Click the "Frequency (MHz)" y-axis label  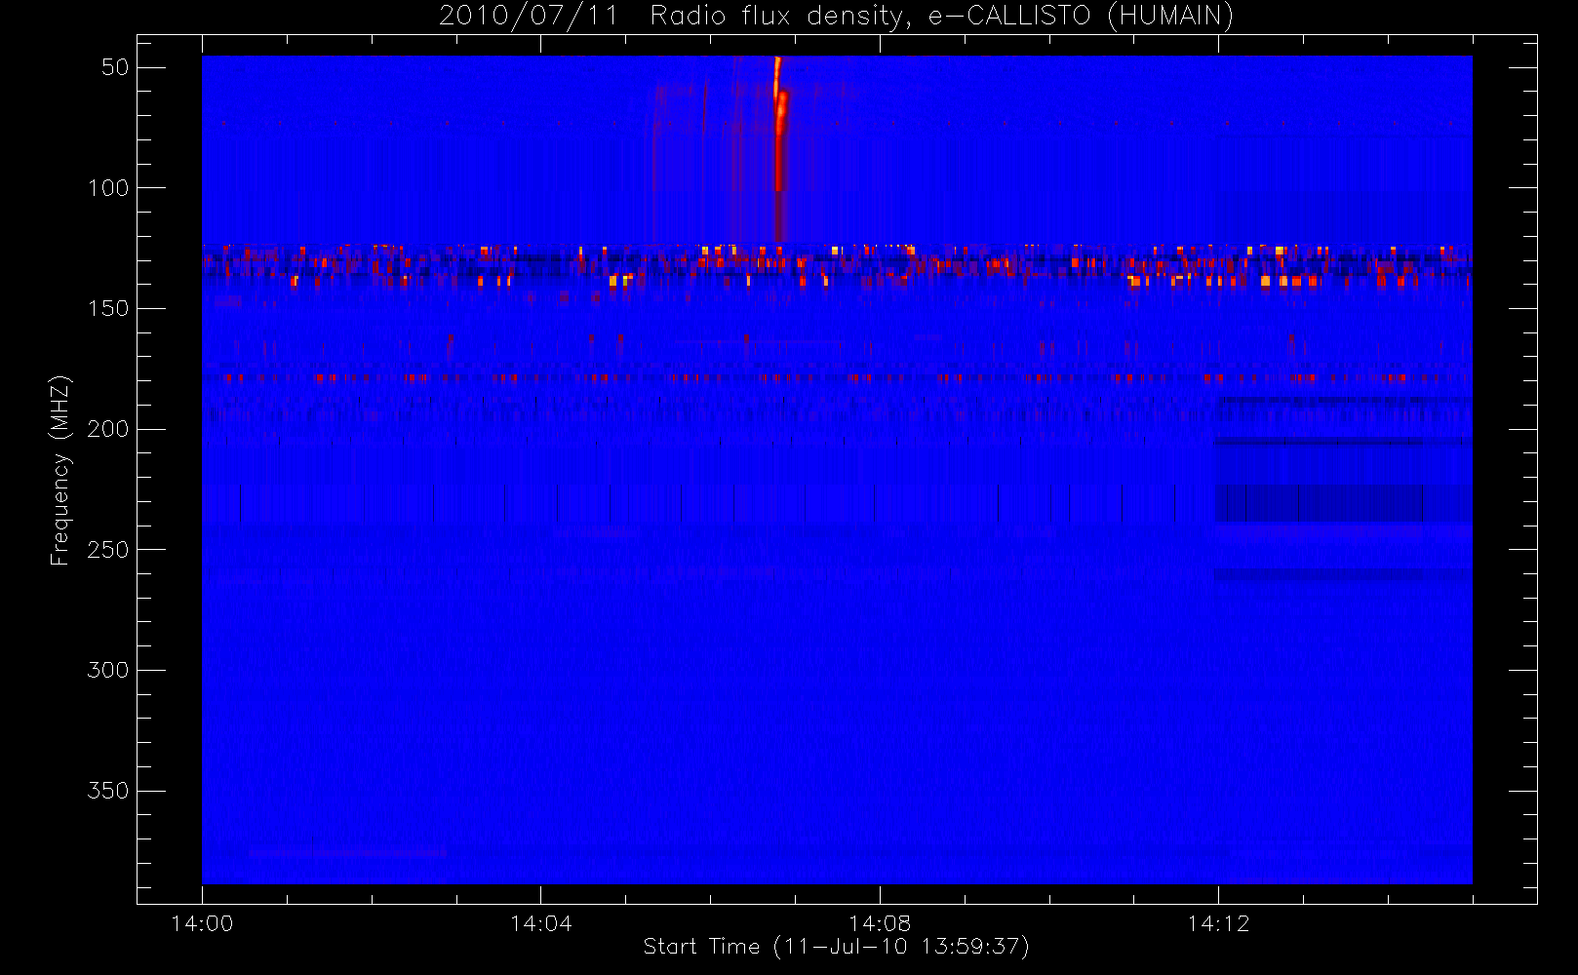61,470
